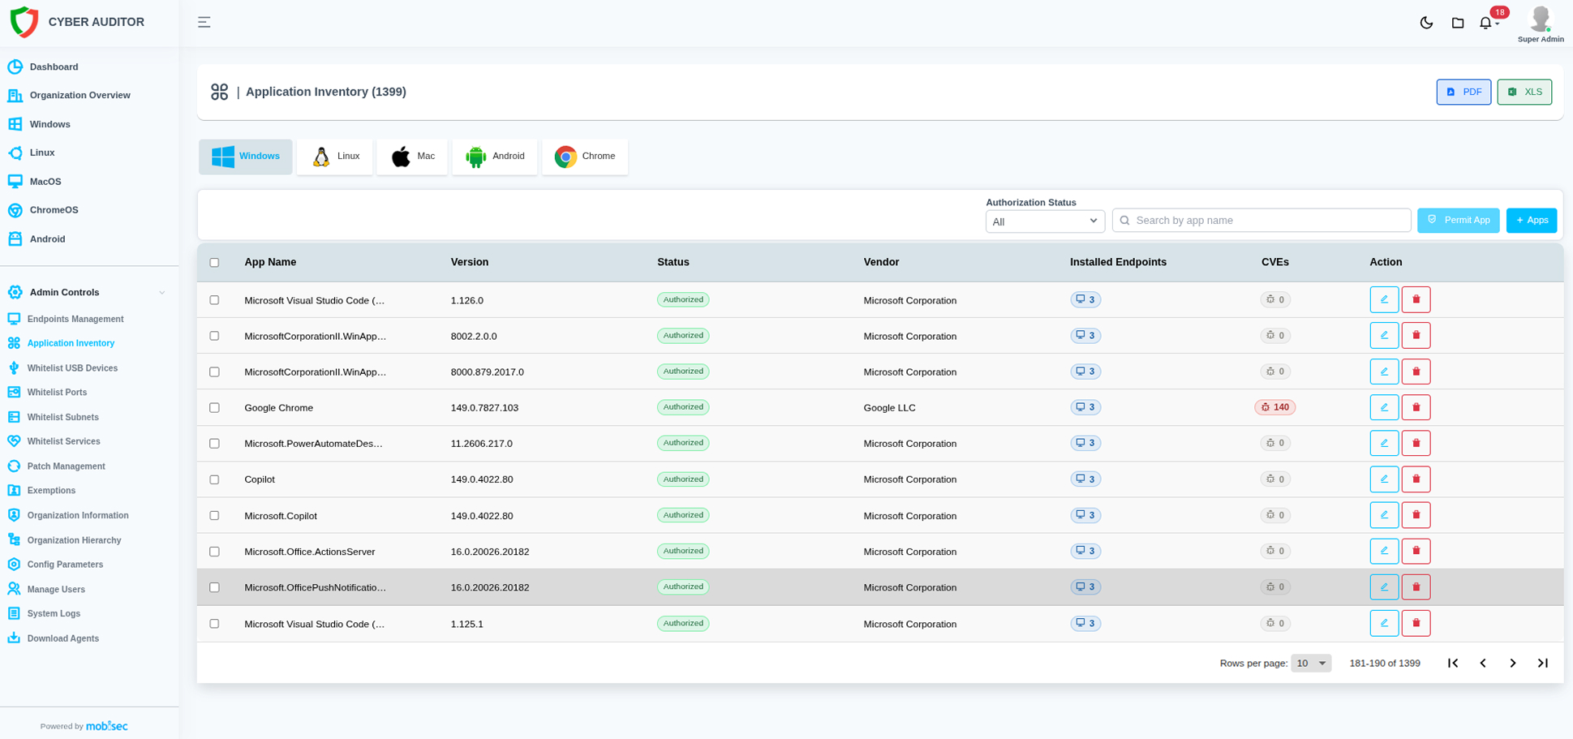1573x739 pixels.
Task: Jump to the last page of results
Action: point(1543,664)
